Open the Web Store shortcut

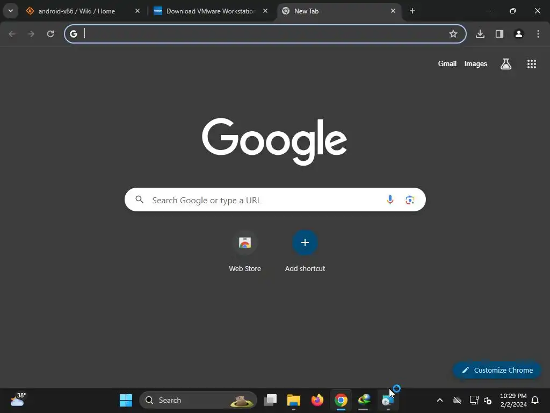245,252
